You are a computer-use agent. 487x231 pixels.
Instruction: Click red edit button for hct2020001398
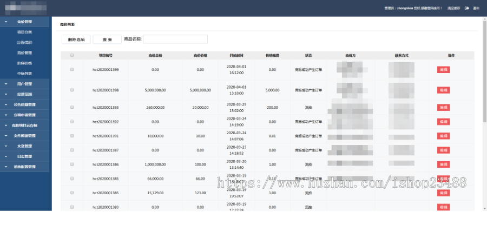[444, 90]
